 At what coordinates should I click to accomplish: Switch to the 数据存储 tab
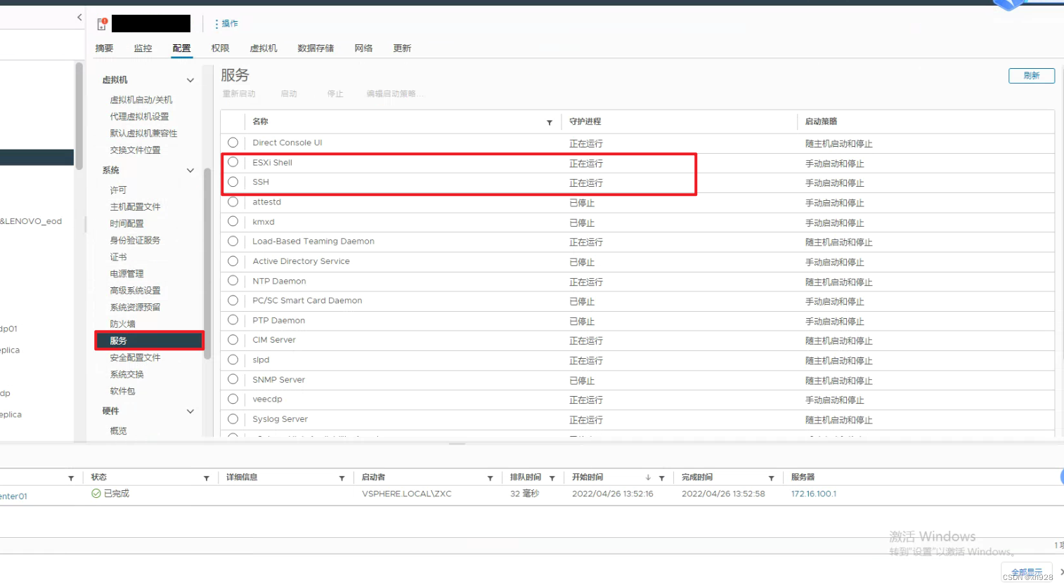tap(316, 48)
